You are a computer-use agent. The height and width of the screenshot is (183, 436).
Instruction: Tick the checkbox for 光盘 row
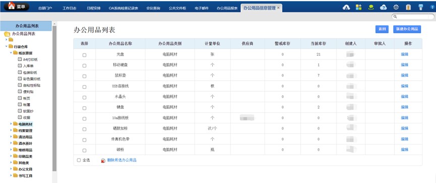[x=84, y=55]
